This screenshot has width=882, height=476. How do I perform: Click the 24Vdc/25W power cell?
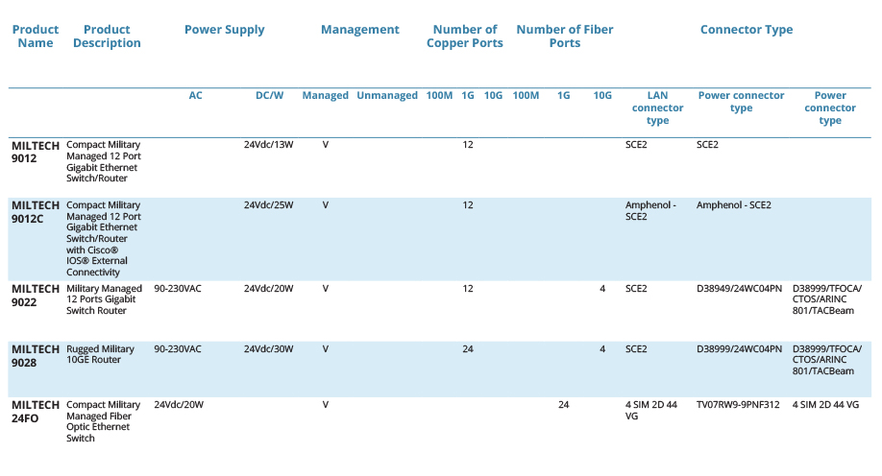268,205
